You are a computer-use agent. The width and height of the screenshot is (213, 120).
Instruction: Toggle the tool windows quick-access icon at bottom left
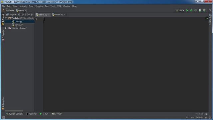[4, 117]
